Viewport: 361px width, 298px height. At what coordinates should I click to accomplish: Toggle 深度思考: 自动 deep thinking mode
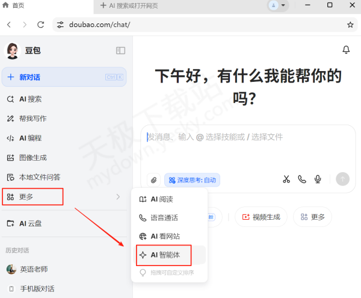(193, 180)
